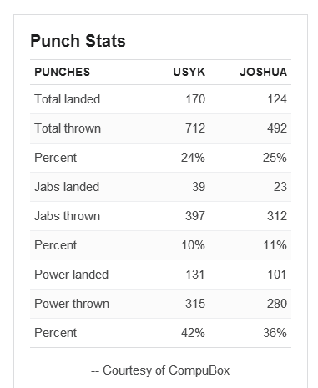The width and height of the screenshot is (318, 388).
Task: Click the Punch Stats heading
Action: (x=78, y=41)
